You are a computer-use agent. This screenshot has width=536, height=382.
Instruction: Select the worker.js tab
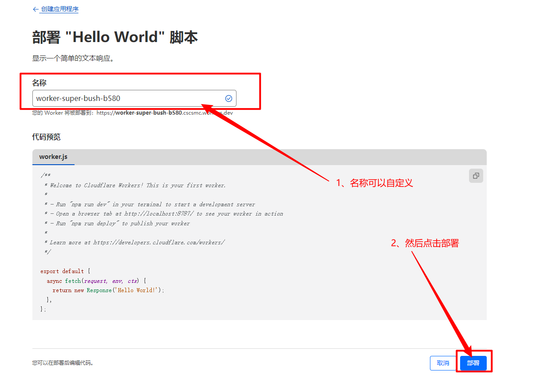coord(53,157)
